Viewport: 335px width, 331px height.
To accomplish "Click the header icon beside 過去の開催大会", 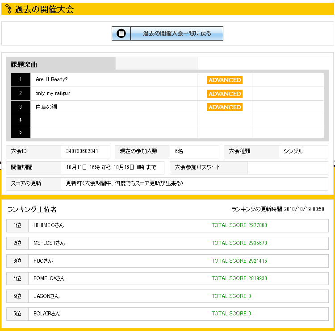I will point(8,9).
